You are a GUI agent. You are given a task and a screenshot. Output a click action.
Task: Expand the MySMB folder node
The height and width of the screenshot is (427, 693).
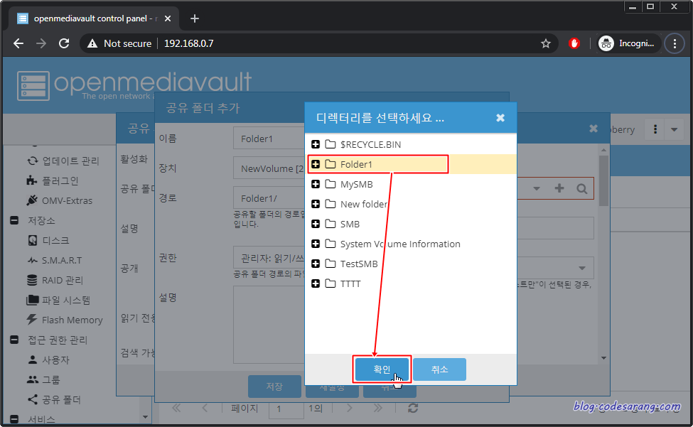316,184
